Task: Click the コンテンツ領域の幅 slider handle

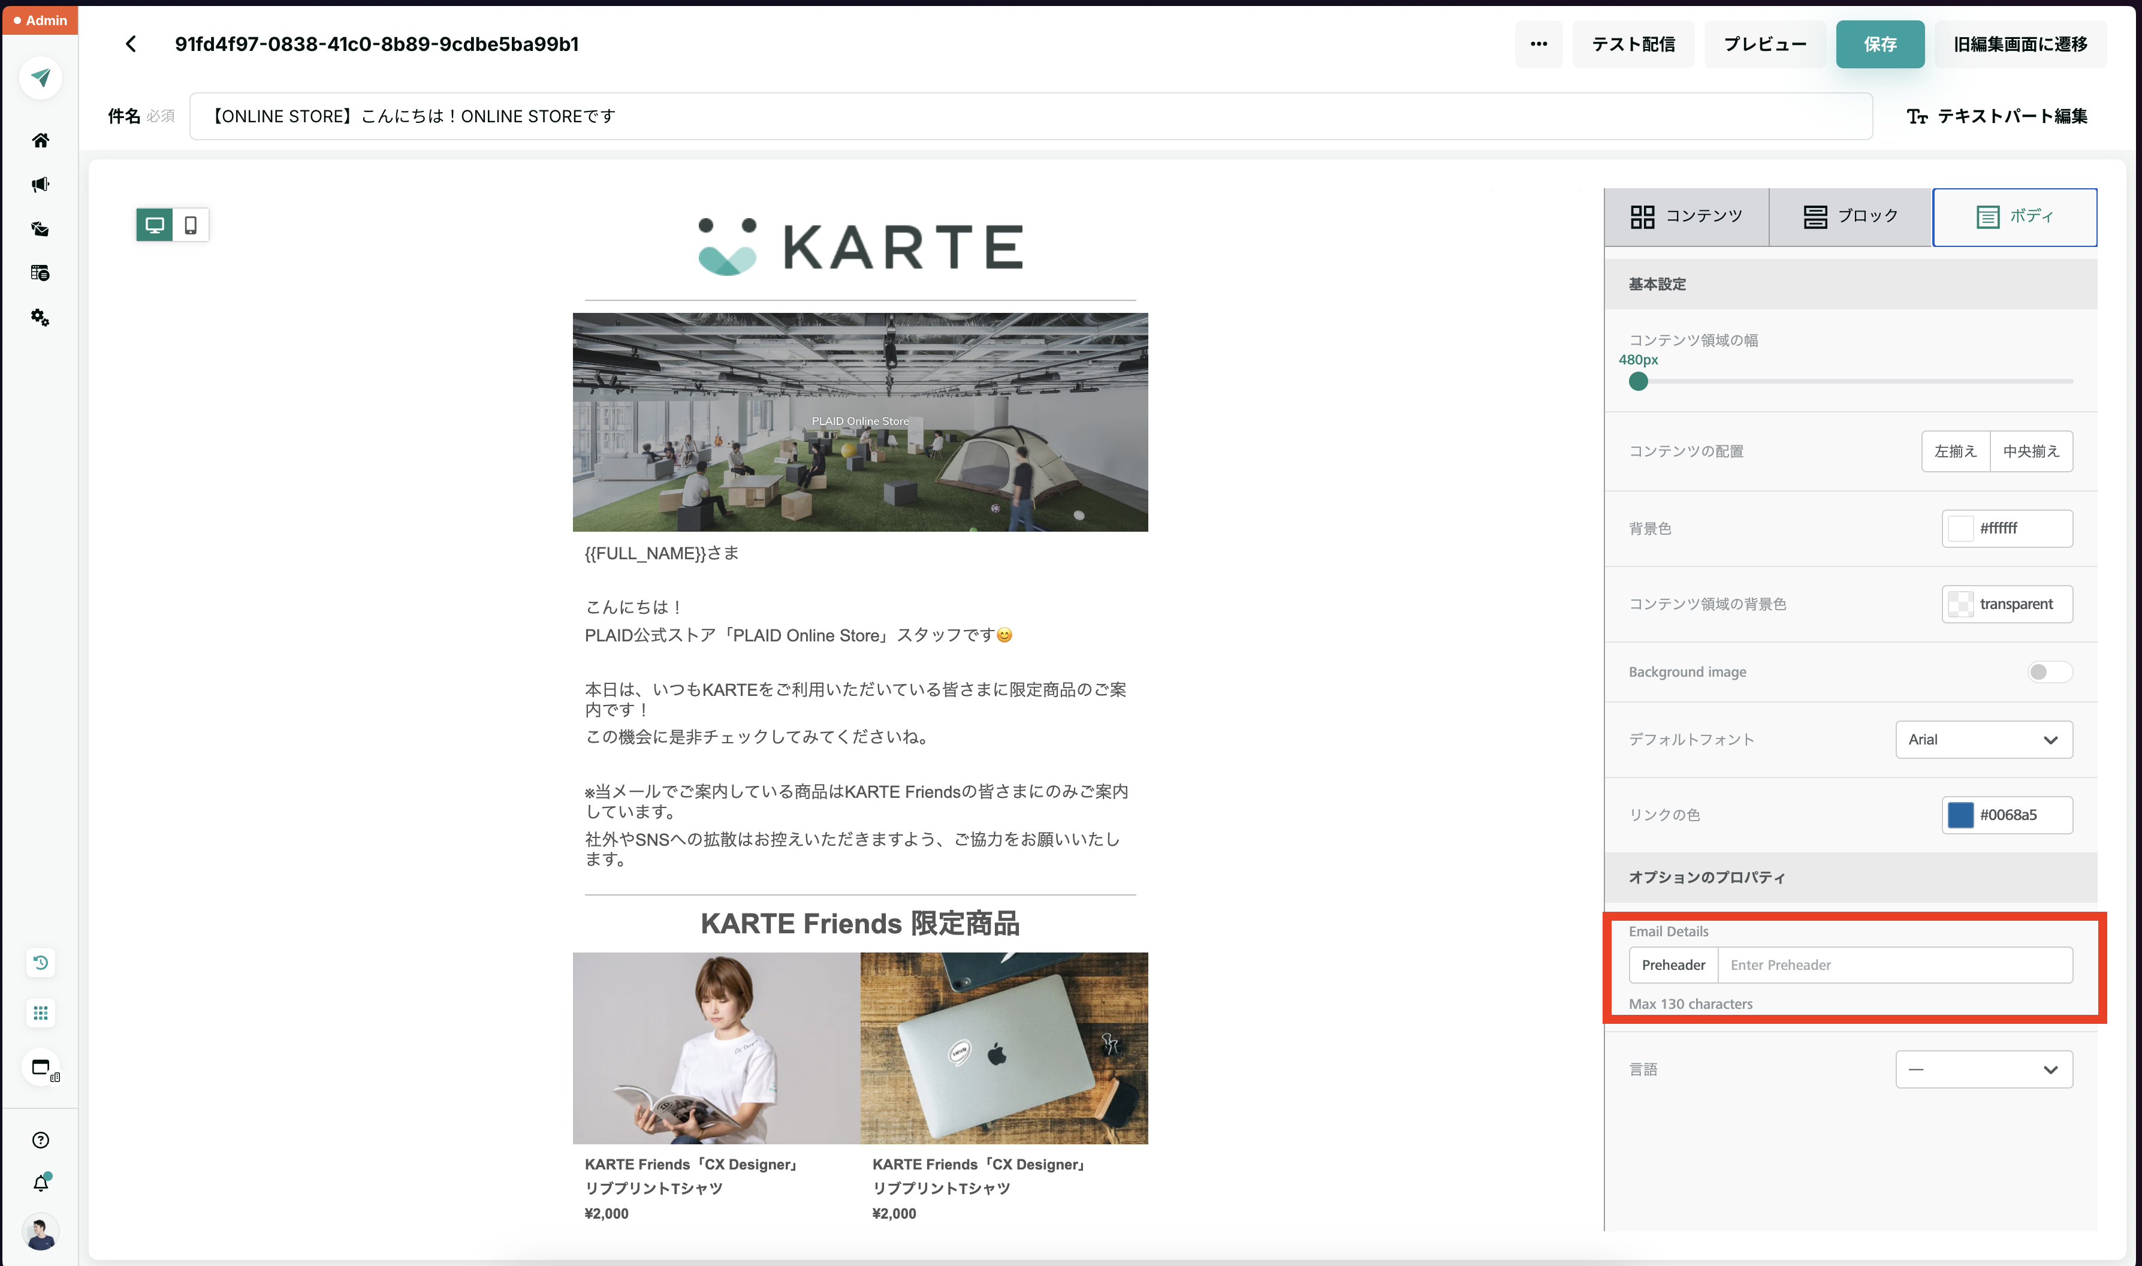Action: click(1637, 381)
